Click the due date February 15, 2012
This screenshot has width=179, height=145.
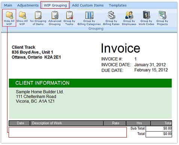(x=151, y=70)
